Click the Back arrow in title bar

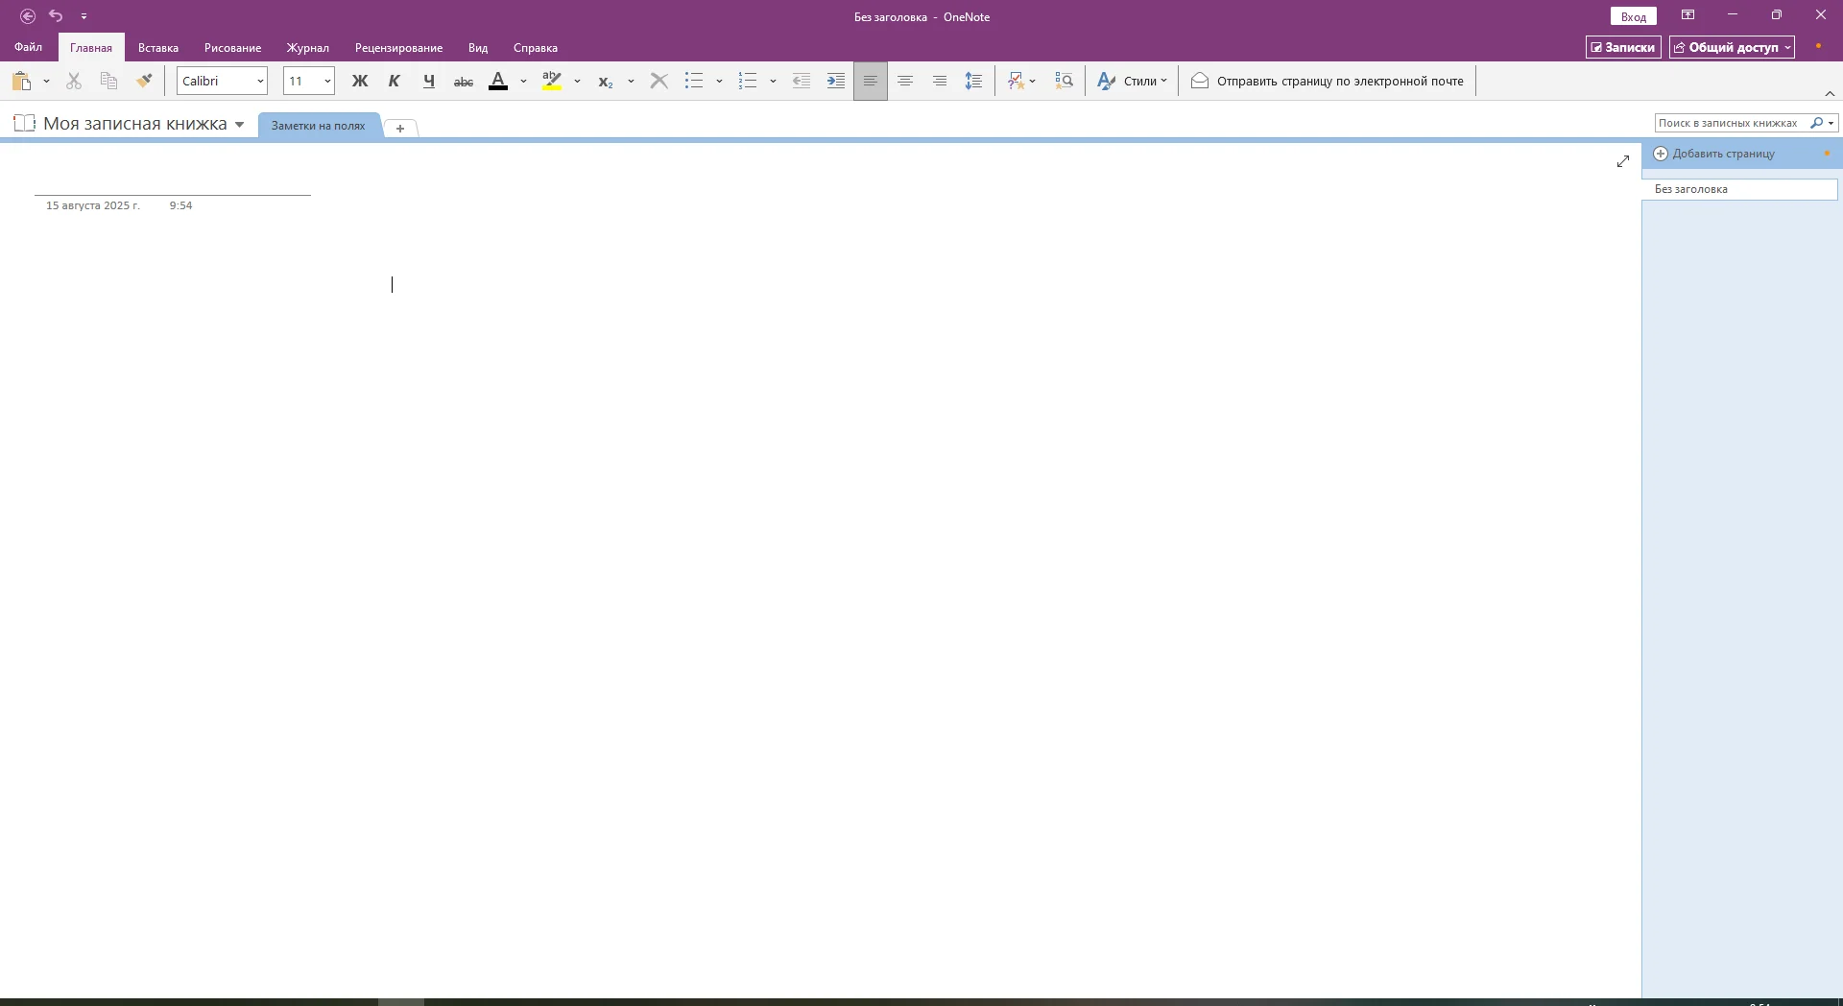pyautogui.click(x=28, y=16)
